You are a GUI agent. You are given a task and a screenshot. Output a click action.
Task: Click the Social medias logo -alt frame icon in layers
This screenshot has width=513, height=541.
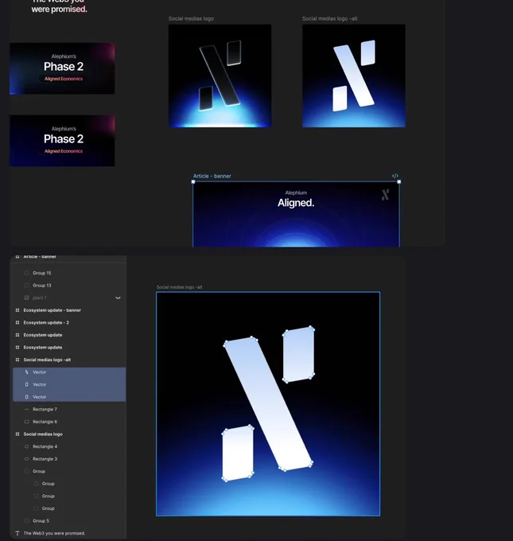point(17,360)
